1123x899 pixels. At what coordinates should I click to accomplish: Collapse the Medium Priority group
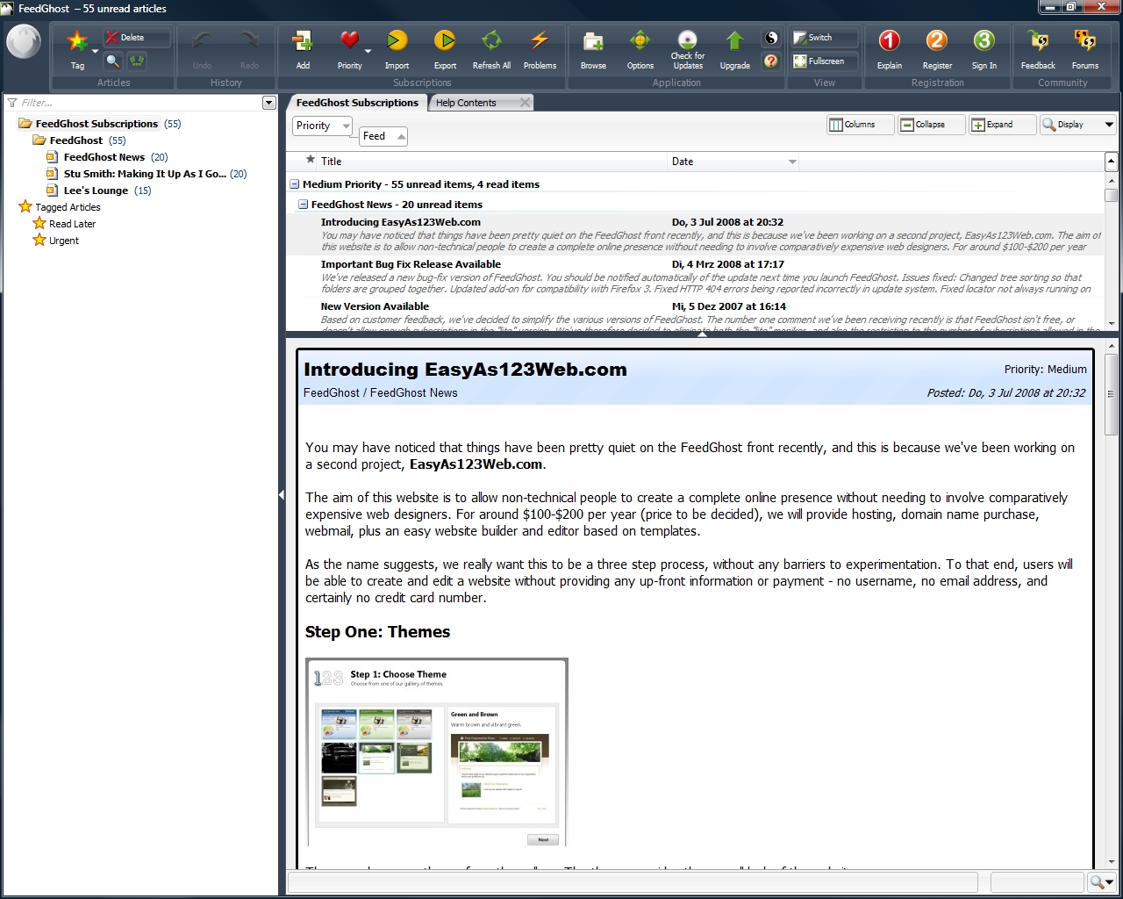point(295,184)
